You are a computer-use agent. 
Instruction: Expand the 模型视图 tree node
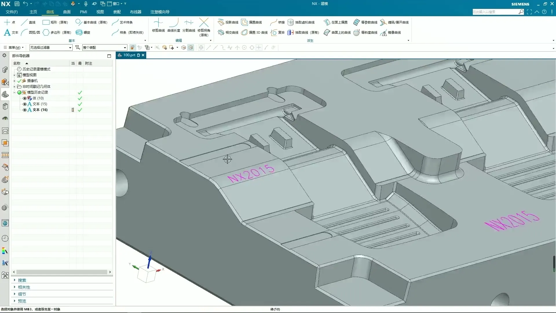click(14, 75)
